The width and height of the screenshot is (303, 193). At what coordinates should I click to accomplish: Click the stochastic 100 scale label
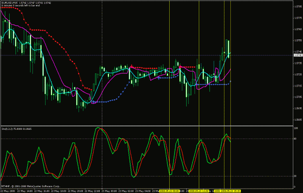point(296,128)
